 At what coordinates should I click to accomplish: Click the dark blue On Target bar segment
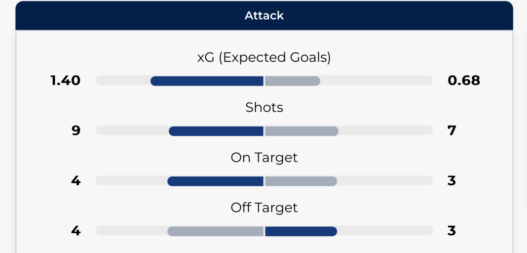tap(215, 181)
